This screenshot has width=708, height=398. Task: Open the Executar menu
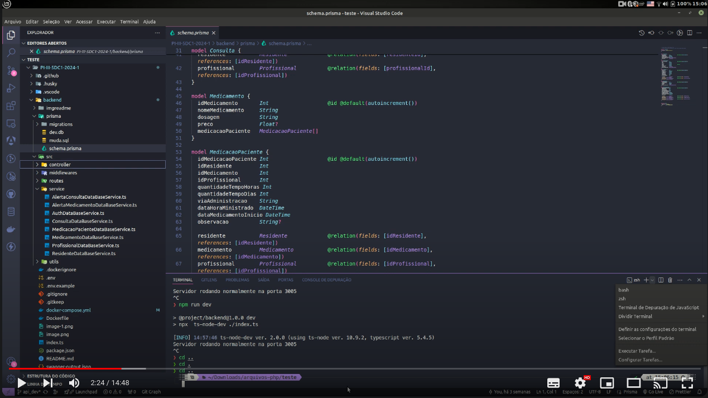(106, 22)
